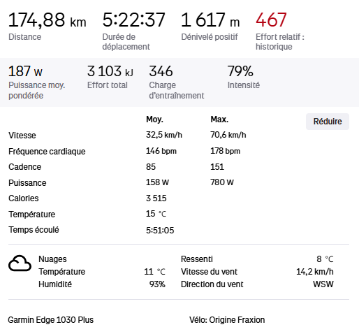Click the Vitesse du vent 14,2 km/h value

coord(315,272)
